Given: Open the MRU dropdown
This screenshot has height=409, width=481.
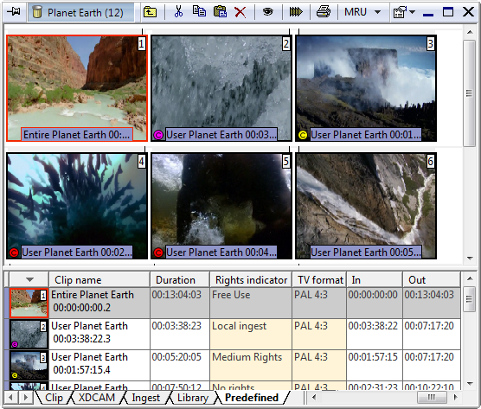Looking at the screenshot, I should (x=362, y=12).
